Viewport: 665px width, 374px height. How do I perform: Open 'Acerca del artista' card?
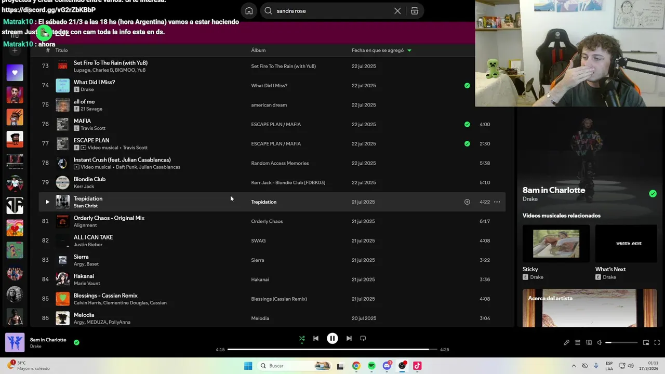tap(590, 308)
